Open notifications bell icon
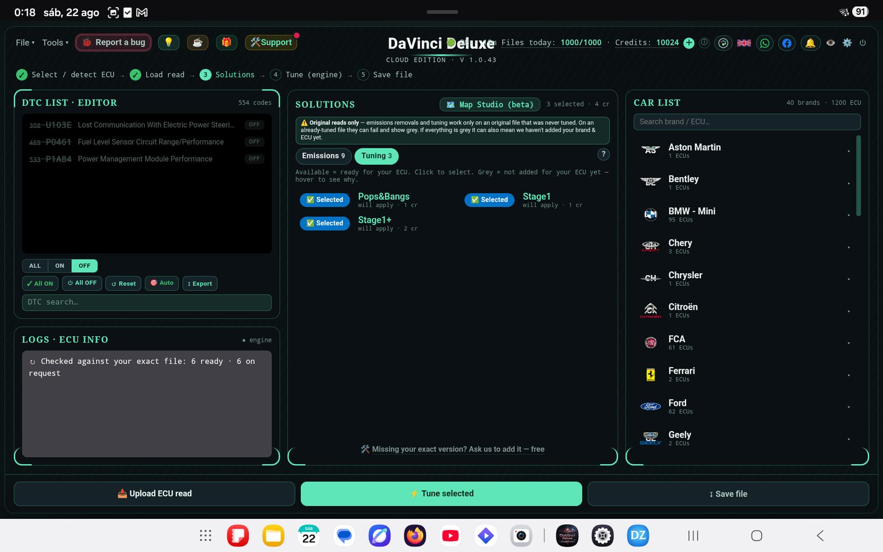Image resolution: width=883 pixels, height=552 pixels. point(810,43)
